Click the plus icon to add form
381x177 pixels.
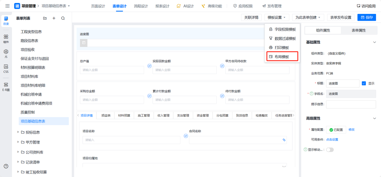pyautogui.click(x=54, y=18)
